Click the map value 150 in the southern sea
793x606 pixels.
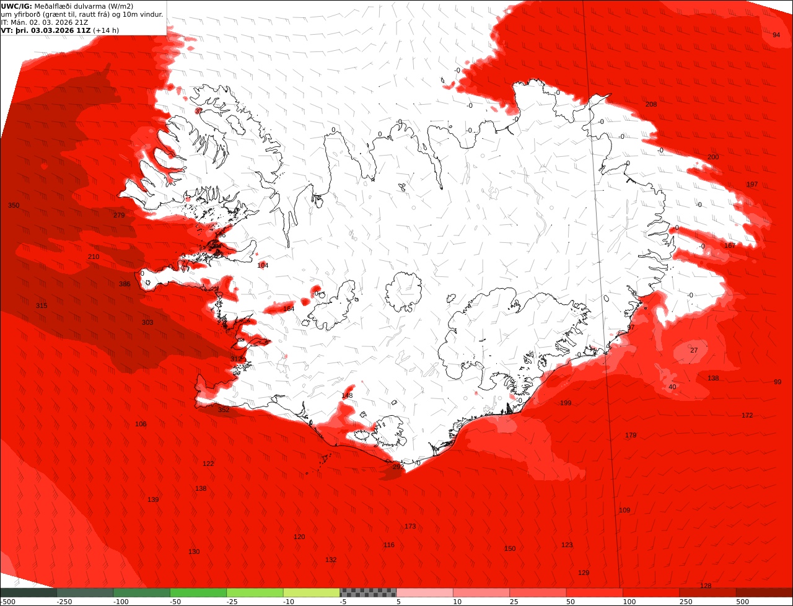click(510, 548)
